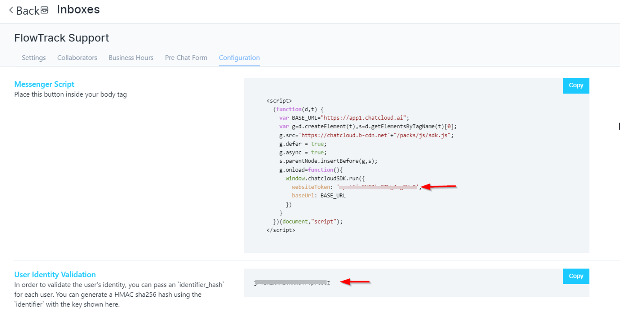Click the blurred websiteToken value

[x=378, y=187]
